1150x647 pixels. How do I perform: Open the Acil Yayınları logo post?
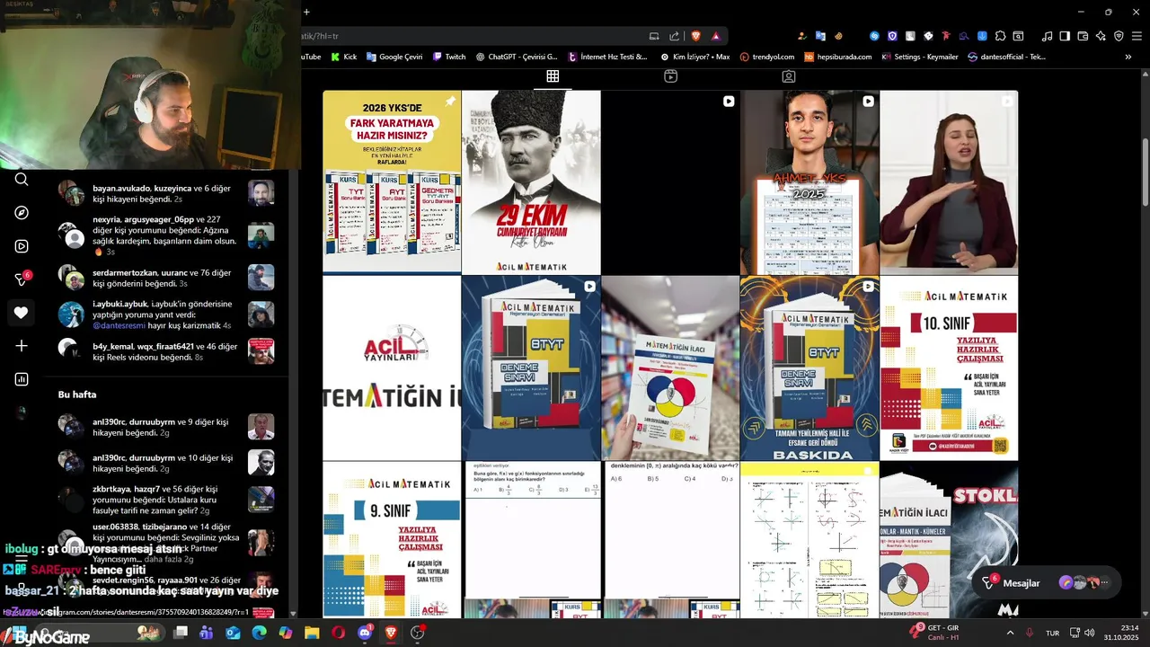[x=392, y=368]
